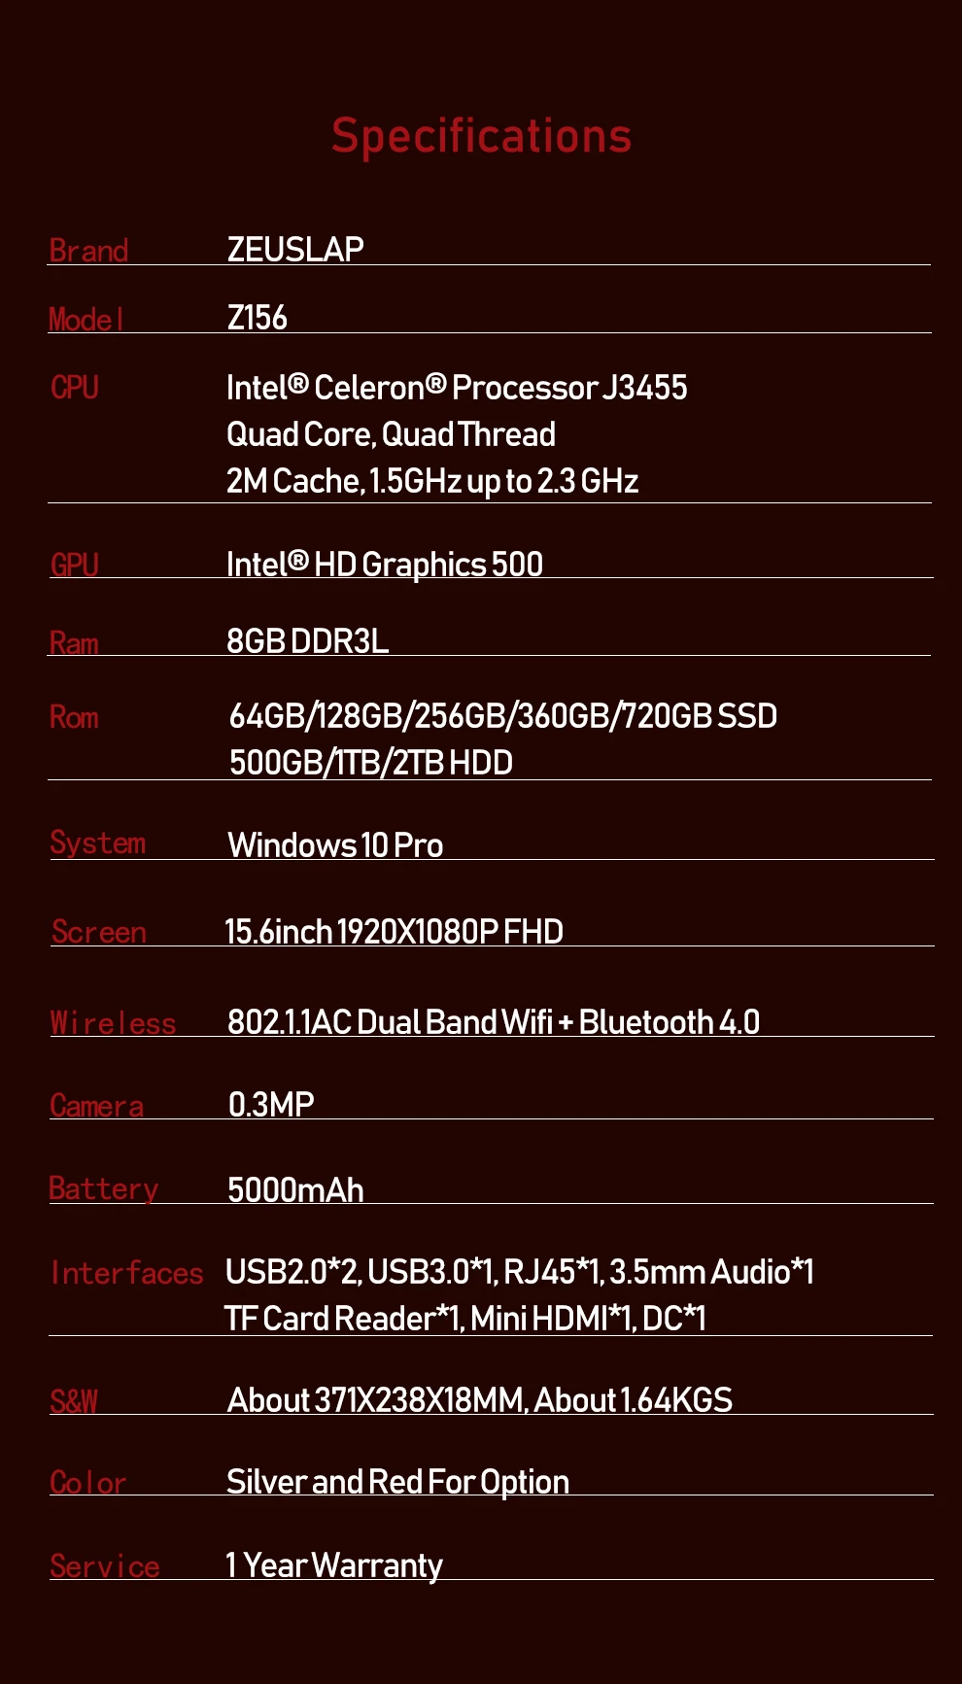This screenshot has height=1684, width=962.
Task: Click the Brand label
Action: [x=88, y=251]
